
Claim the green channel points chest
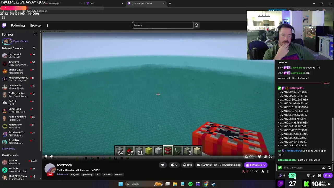[292, 175]
